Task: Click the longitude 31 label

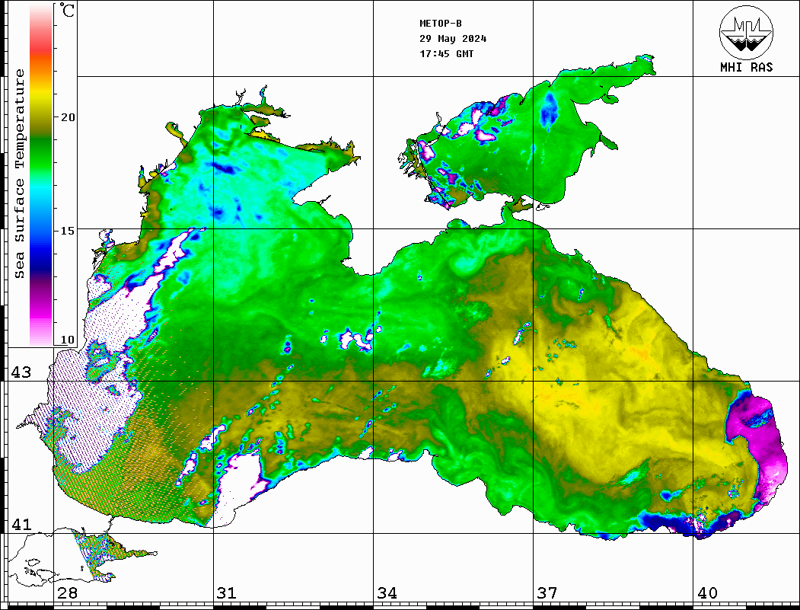Action: pos(227,593)
